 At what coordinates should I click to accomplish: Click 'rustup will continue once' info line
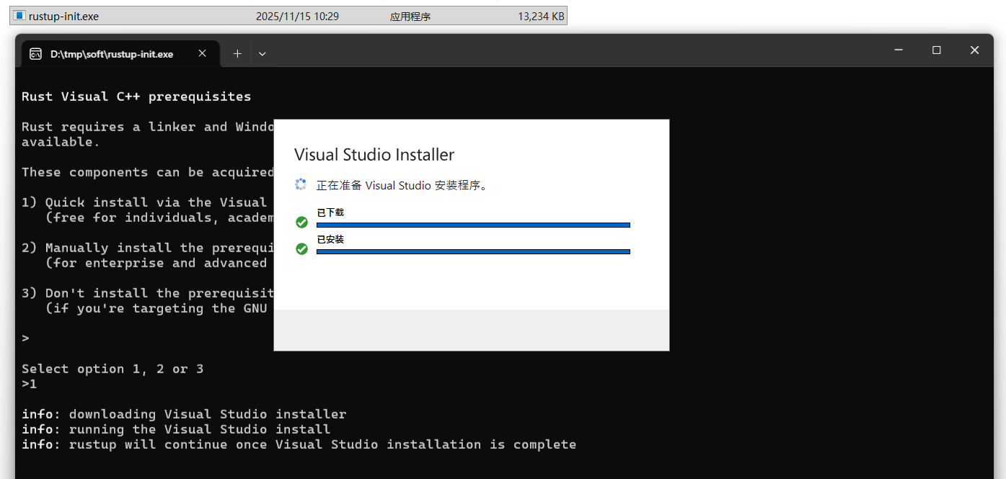[x=299, y=444]
